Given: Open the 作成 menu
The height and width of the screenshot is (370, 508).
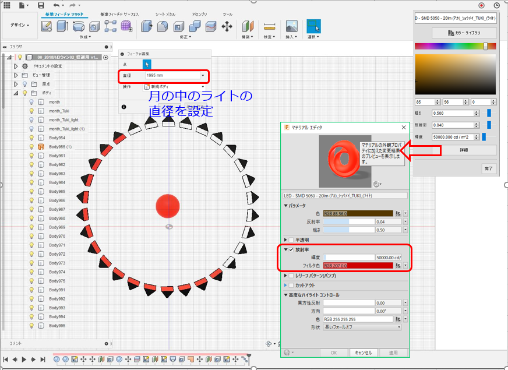Looking at the screenshot, I should pyautogui.click(x=85, y=37).
